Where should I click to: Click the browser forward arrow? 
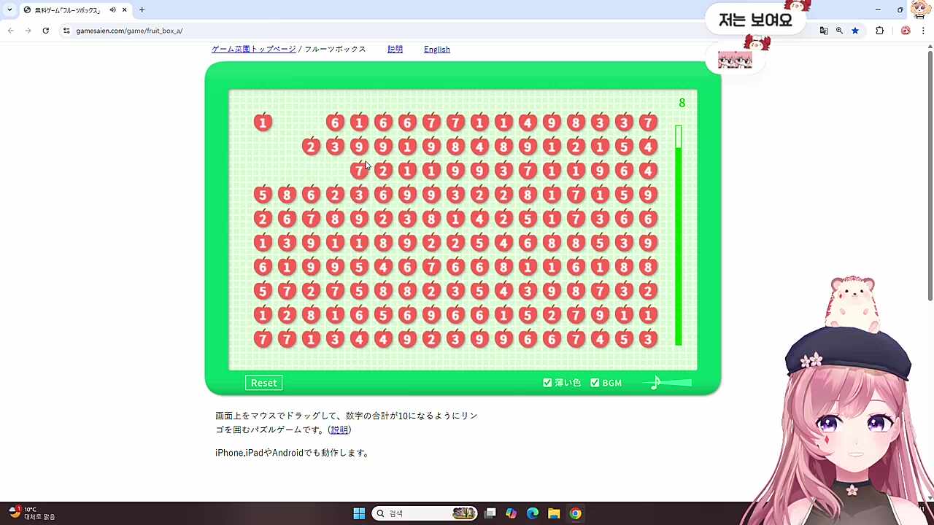click(28, 31)
